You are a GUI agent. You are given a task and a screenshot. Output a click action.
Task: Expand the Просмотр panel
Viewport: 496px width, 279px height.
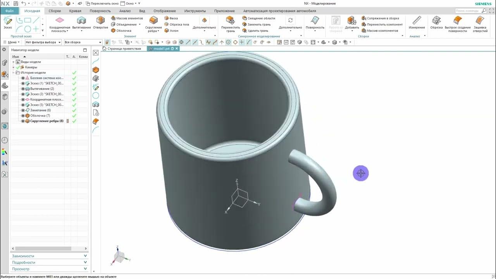click(49, 269)
